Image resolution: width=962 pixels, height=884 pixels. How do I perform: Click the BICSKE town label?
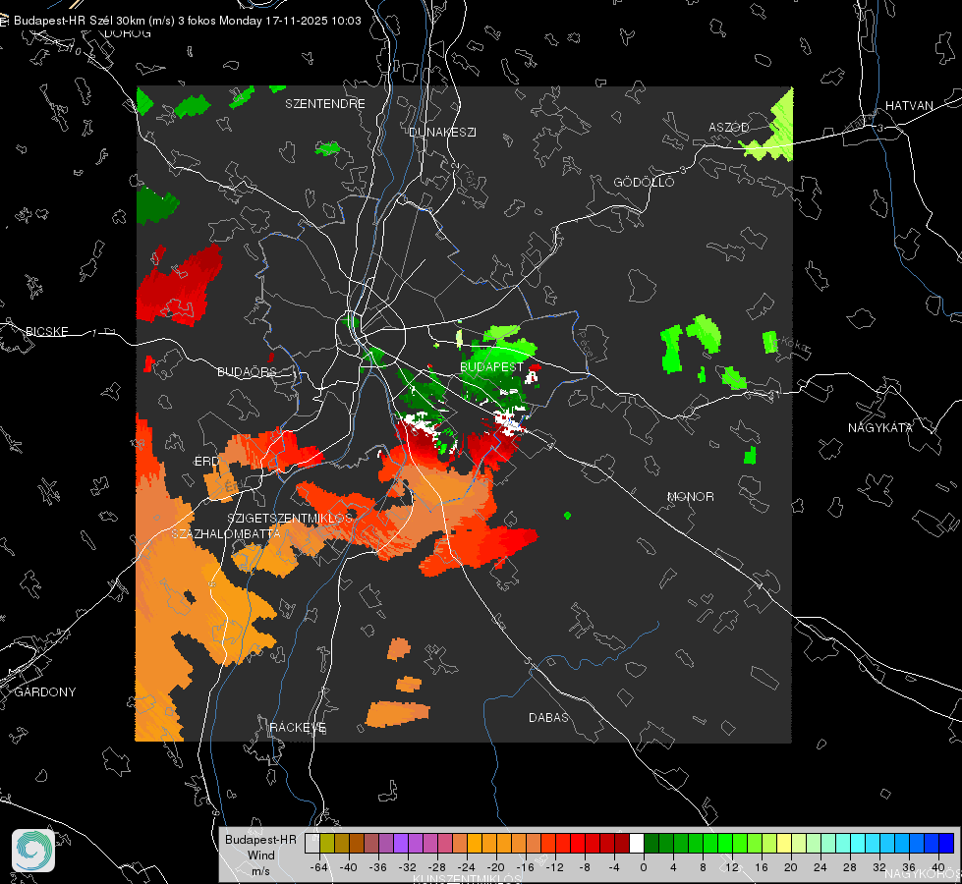pyautogui.click(x=46, y=332)
